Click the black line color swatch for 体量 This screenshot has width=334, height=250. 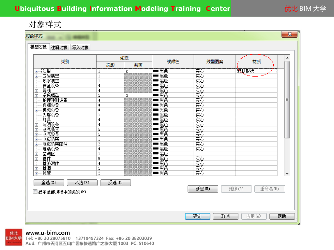[156, 71]
